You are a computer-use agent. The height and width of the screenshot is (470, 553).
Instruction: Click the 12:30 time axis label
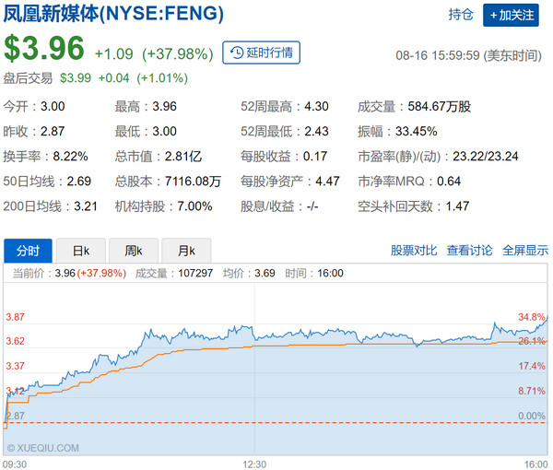[x=254, y=463]
